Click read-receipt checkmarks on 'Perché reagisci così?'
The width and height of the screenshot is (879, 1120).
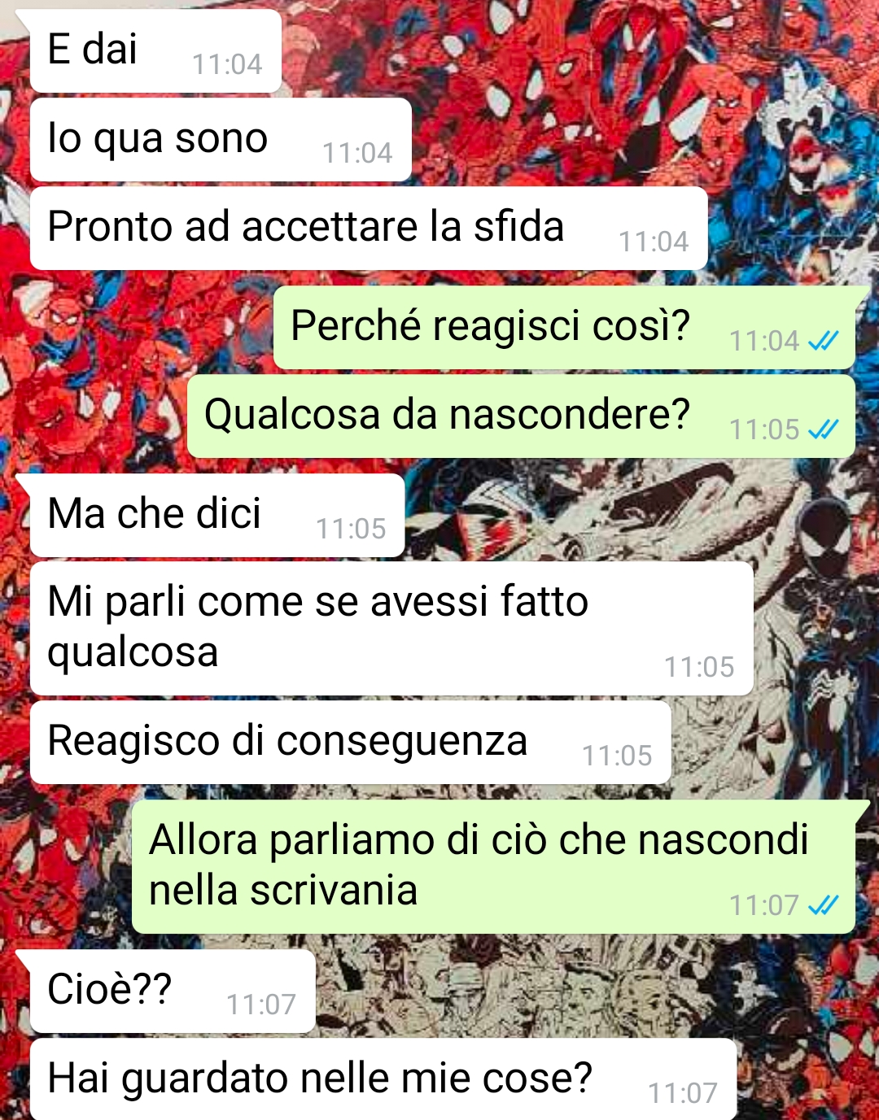[824, 341]
